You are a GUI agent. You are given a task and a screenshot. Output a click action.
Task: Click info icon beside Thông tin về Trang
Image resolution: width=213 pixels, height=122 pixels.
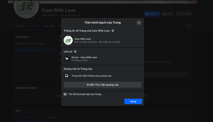[x=113, y=31]
